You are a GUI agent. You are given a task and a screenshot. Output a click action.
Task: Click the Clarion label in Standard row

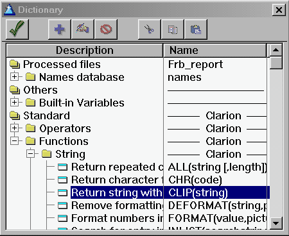223,115
